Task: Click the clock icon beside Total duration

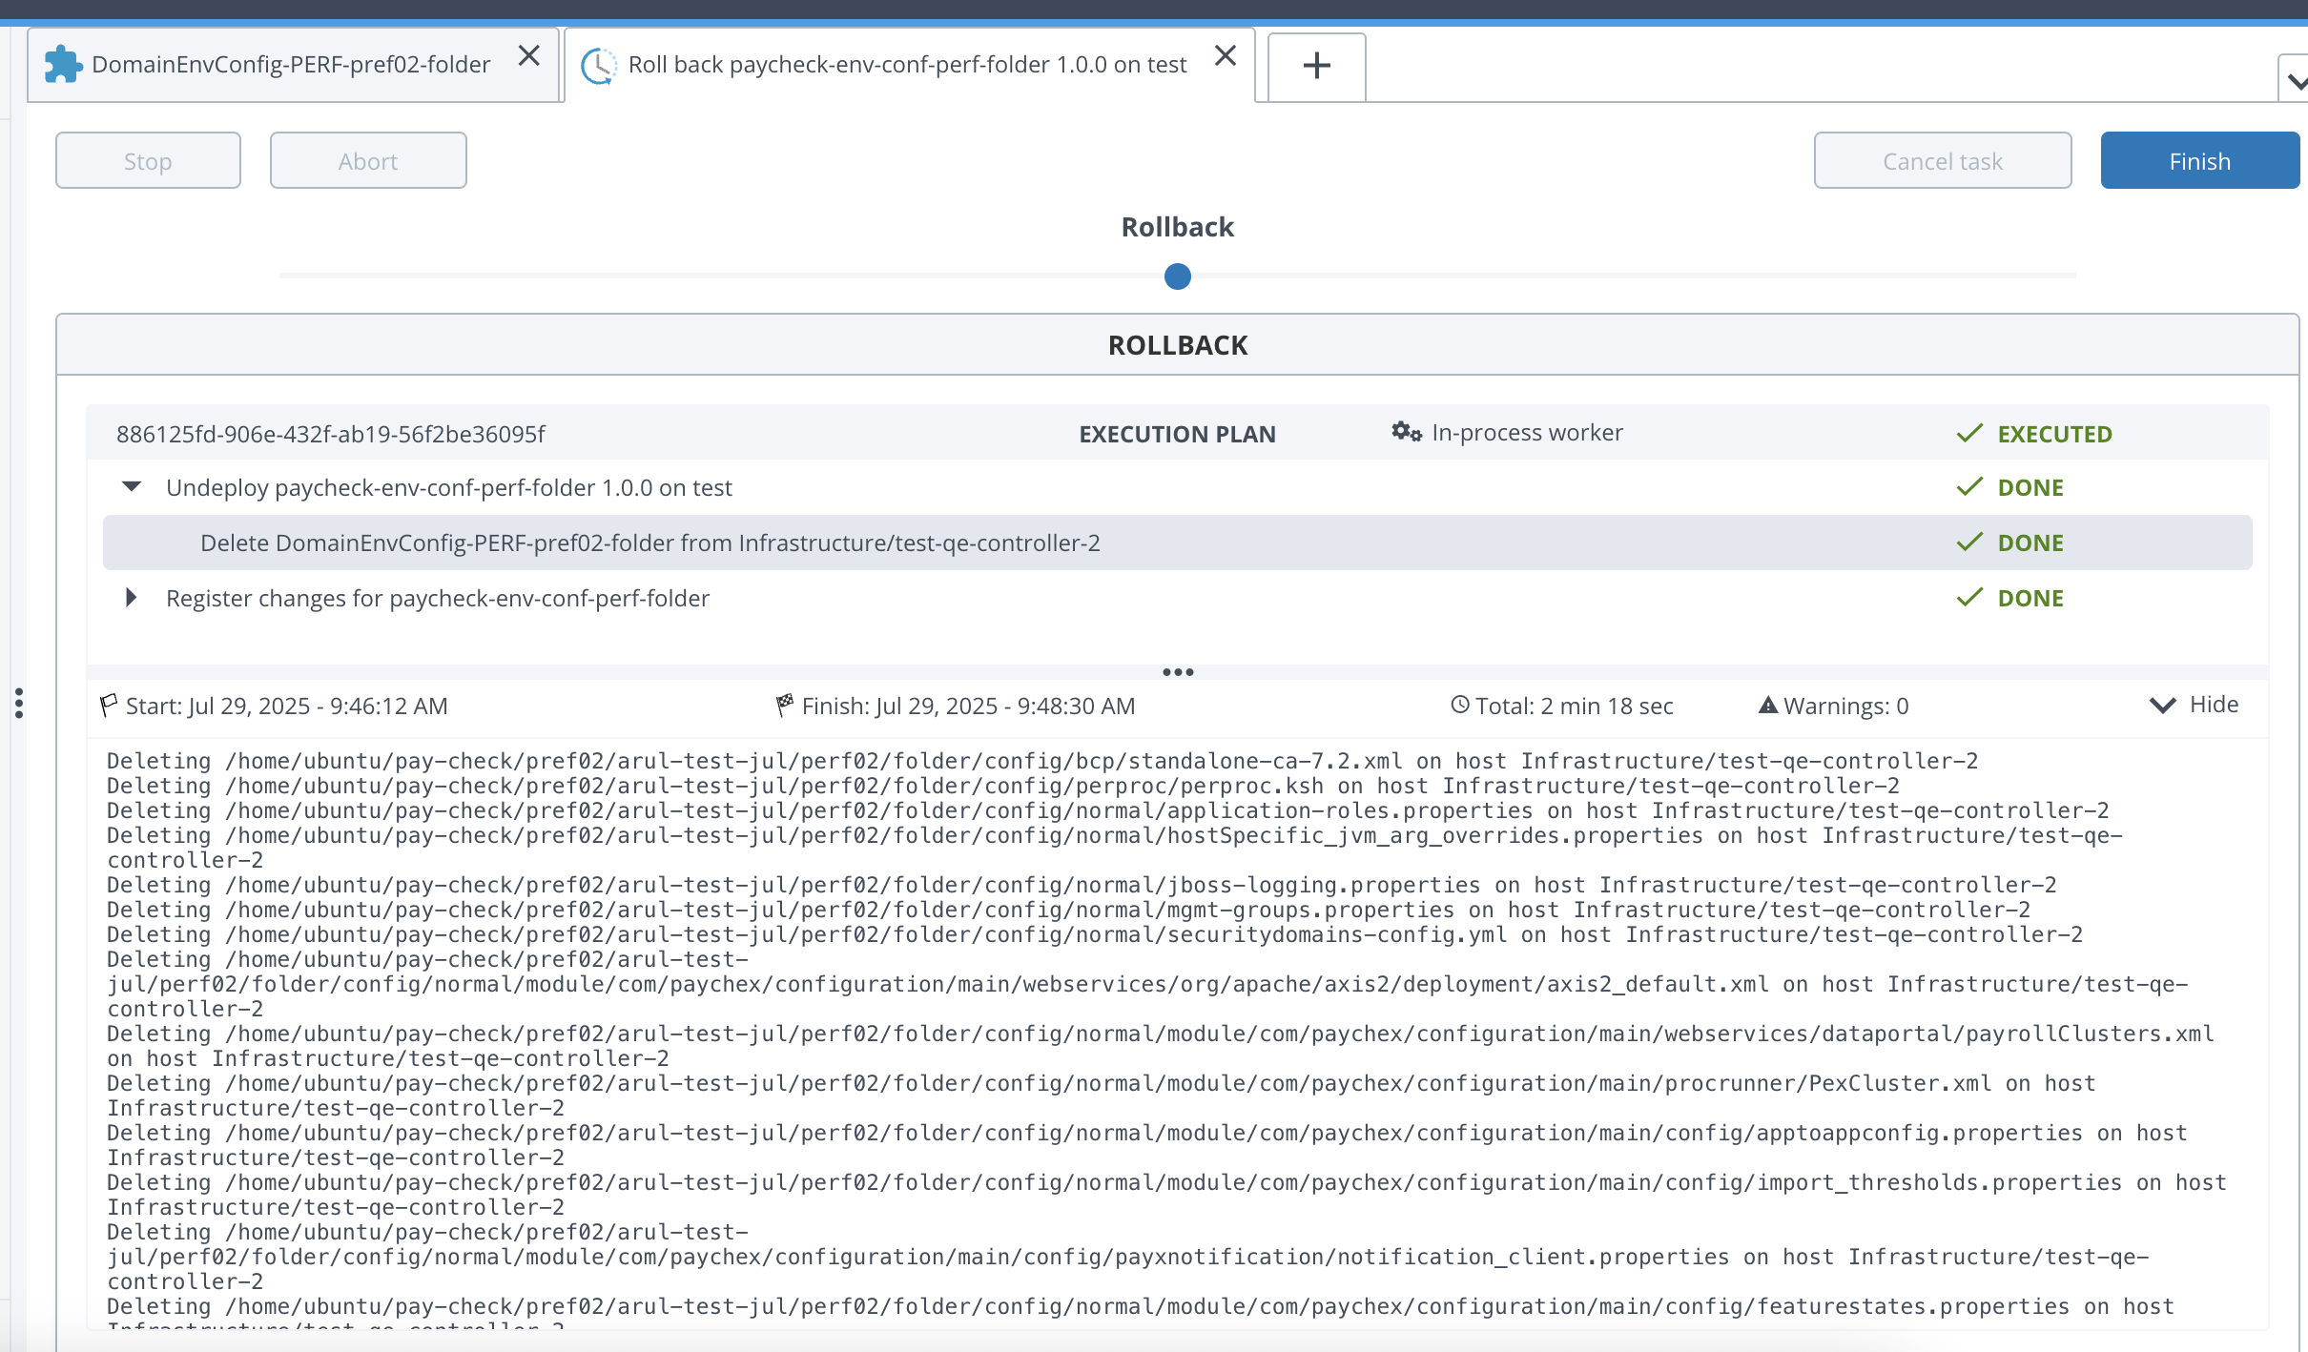Action: point(1459,705)
